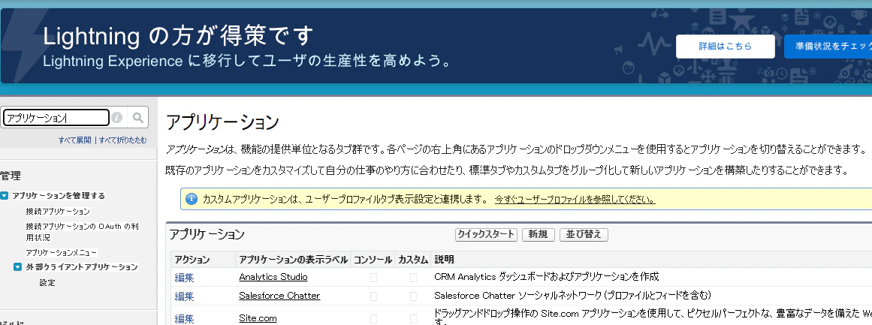Click the 管理 sidebar section heading
Screen dimensions: 872x325
click(11, 176)
